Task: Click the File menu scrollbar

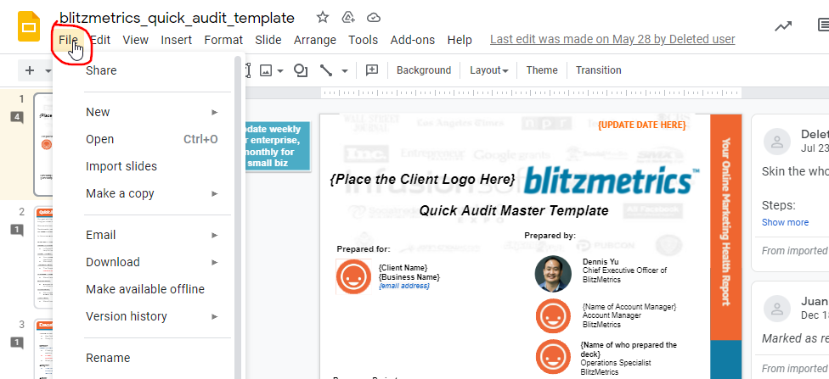Action: coord(238,217)
